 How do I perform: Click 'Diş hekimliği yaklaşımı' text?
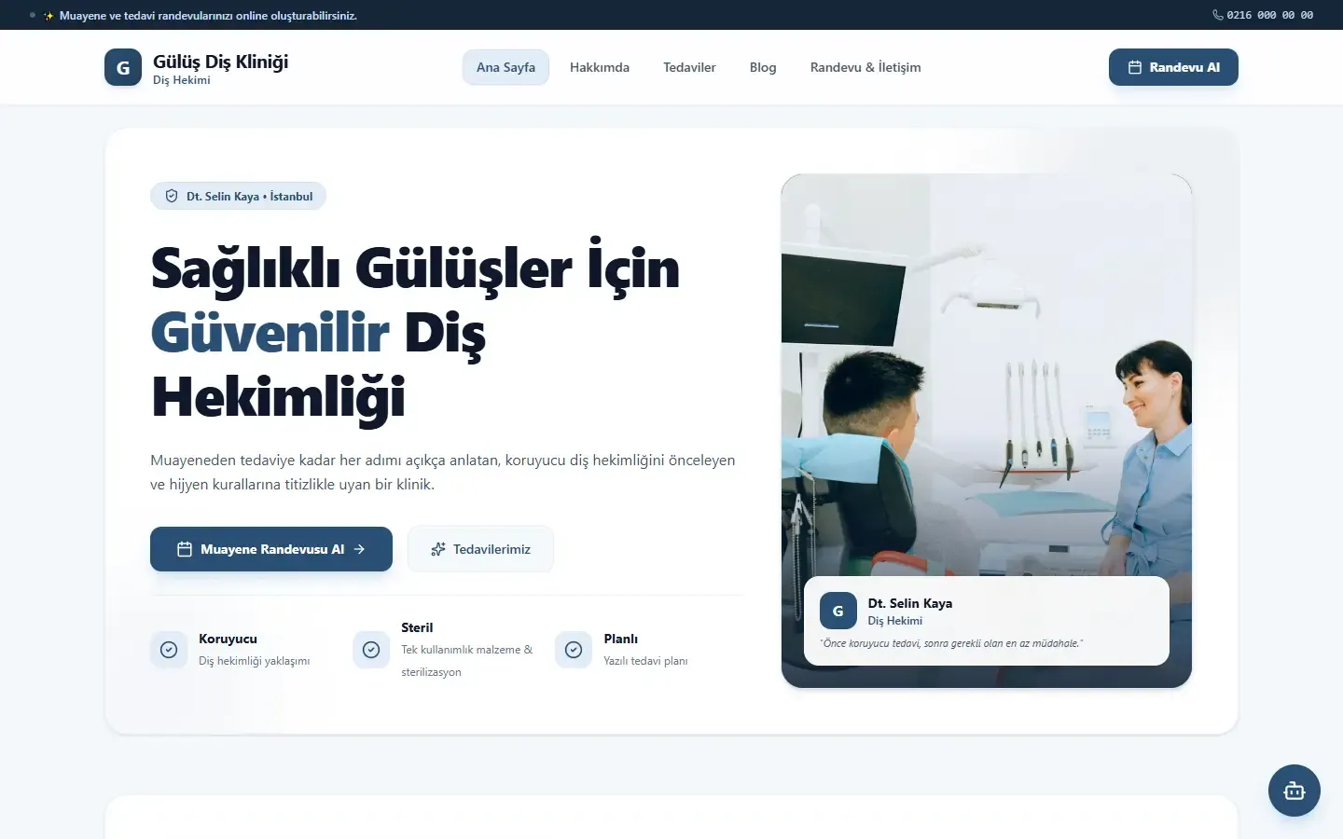pos(254,661)
